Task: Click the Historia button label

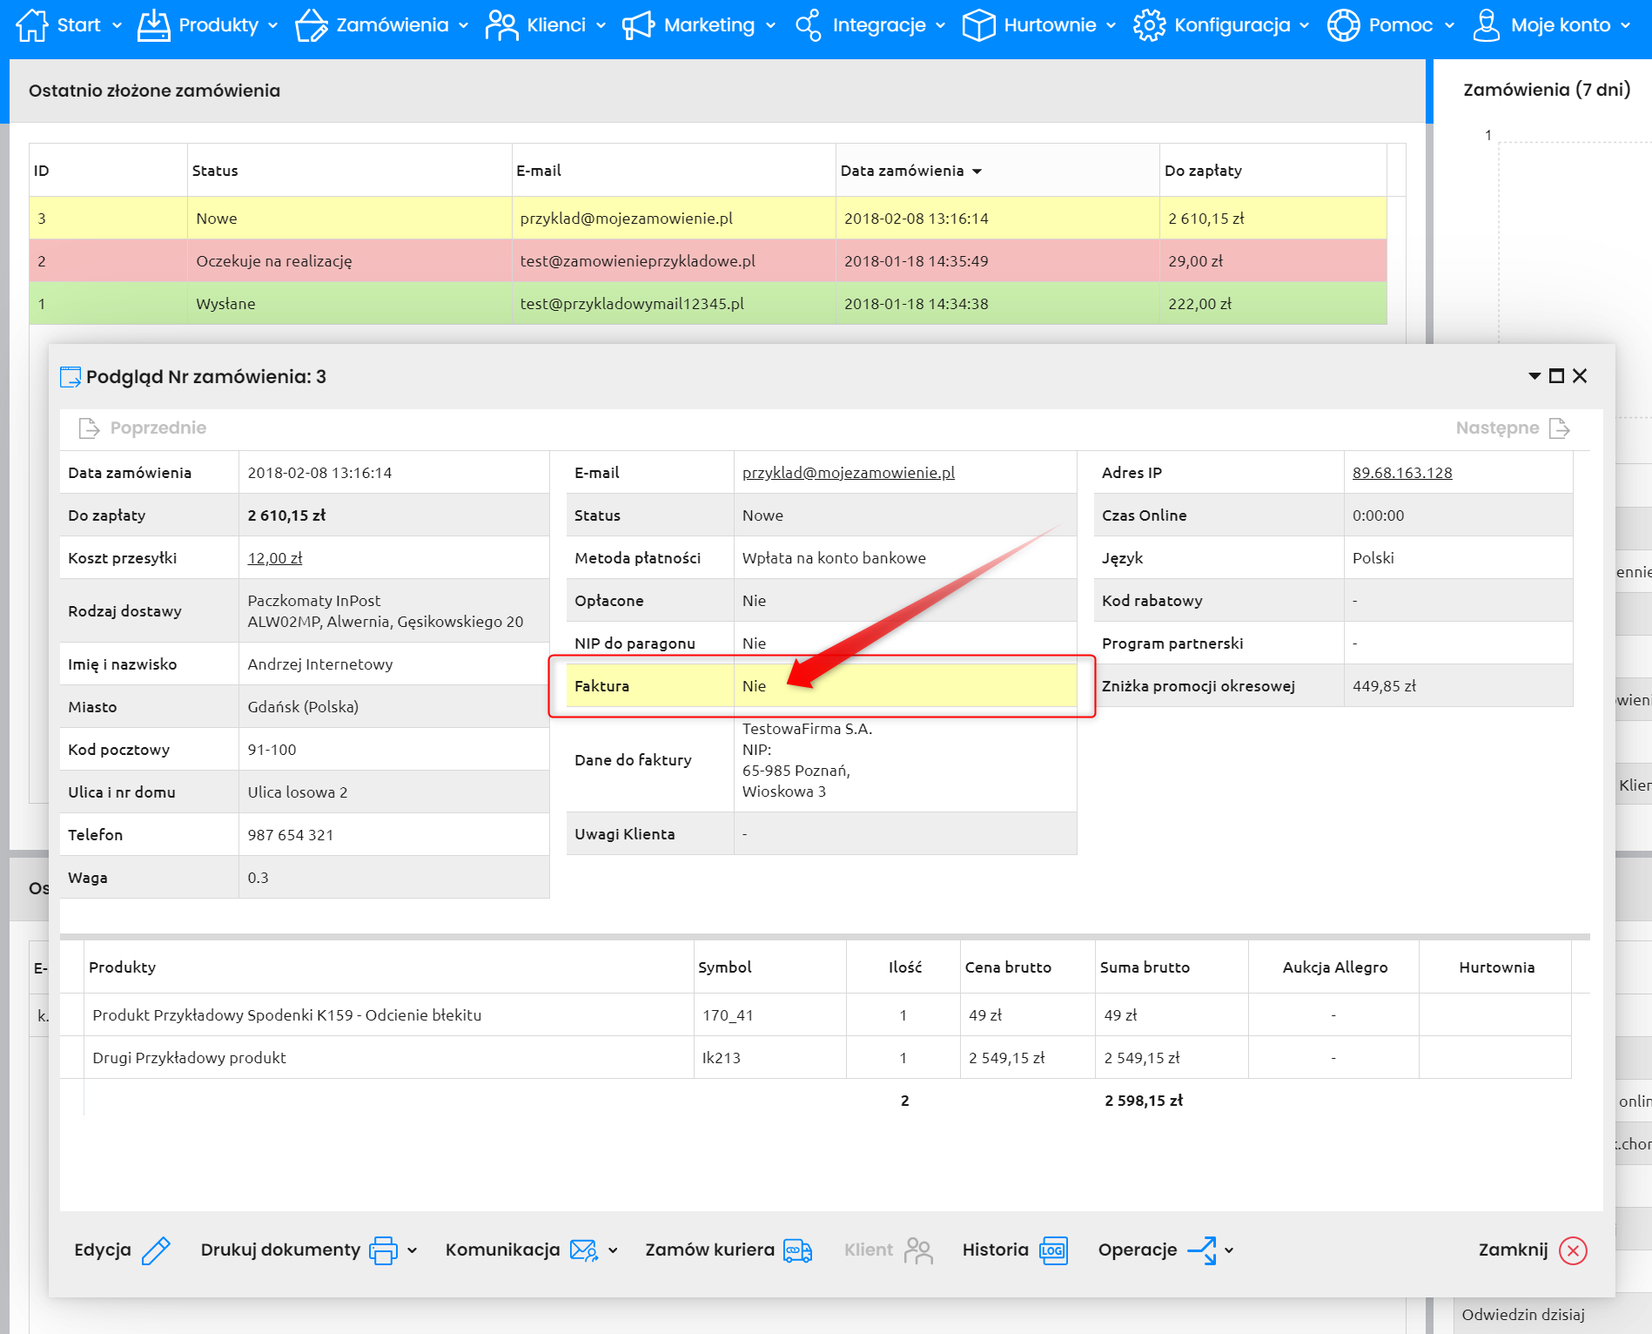Action: (995, 1250)
